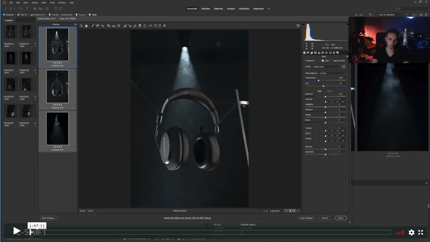Screen dimensions: 430x242
Task: Select the Targeted Adjustment tool
Action: [x=103, y=26]
